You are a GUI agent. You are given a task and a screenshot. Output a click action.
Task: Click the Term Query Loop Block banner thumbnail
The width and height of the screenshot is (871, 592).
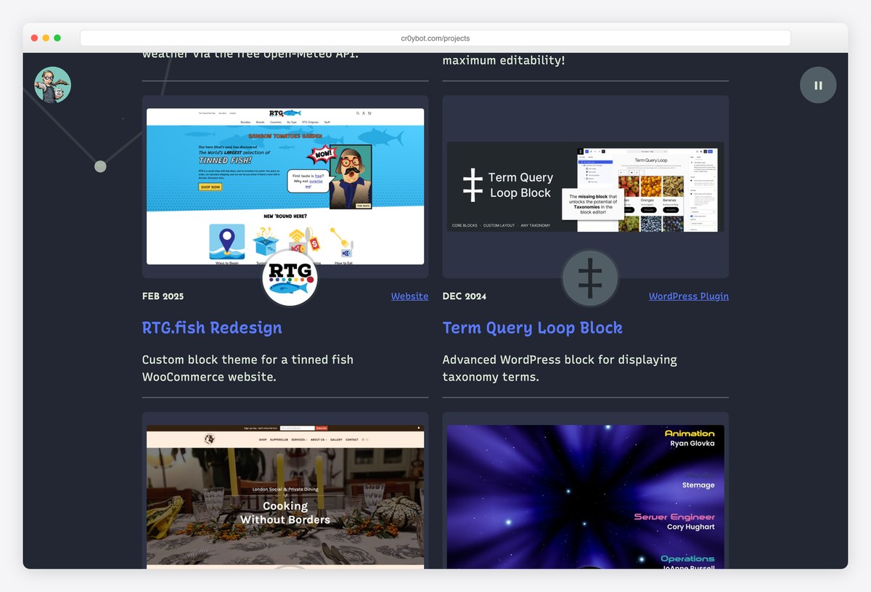[x=586, y=187]
